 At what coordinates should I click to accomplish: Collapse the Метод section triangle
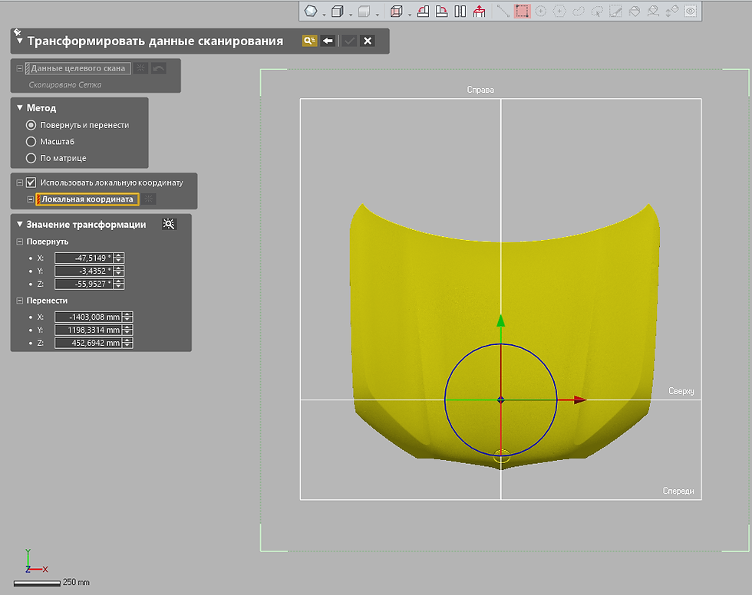point(20,108)
